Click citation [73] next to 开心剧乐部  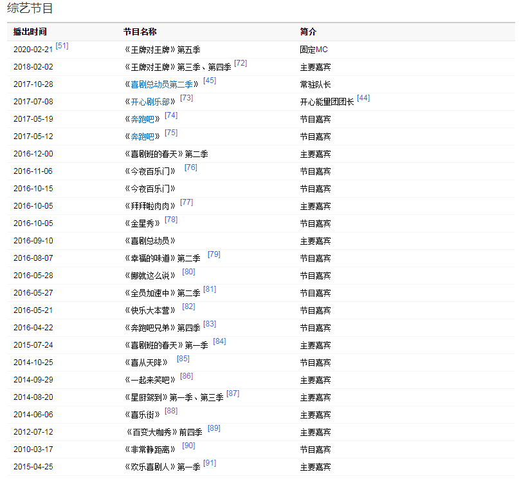[187, 98]
